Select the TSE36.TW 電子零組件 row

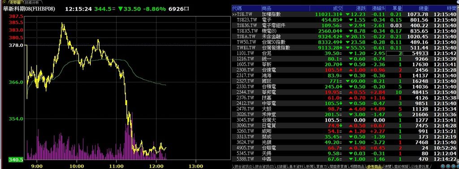click(x=344, y=25)
